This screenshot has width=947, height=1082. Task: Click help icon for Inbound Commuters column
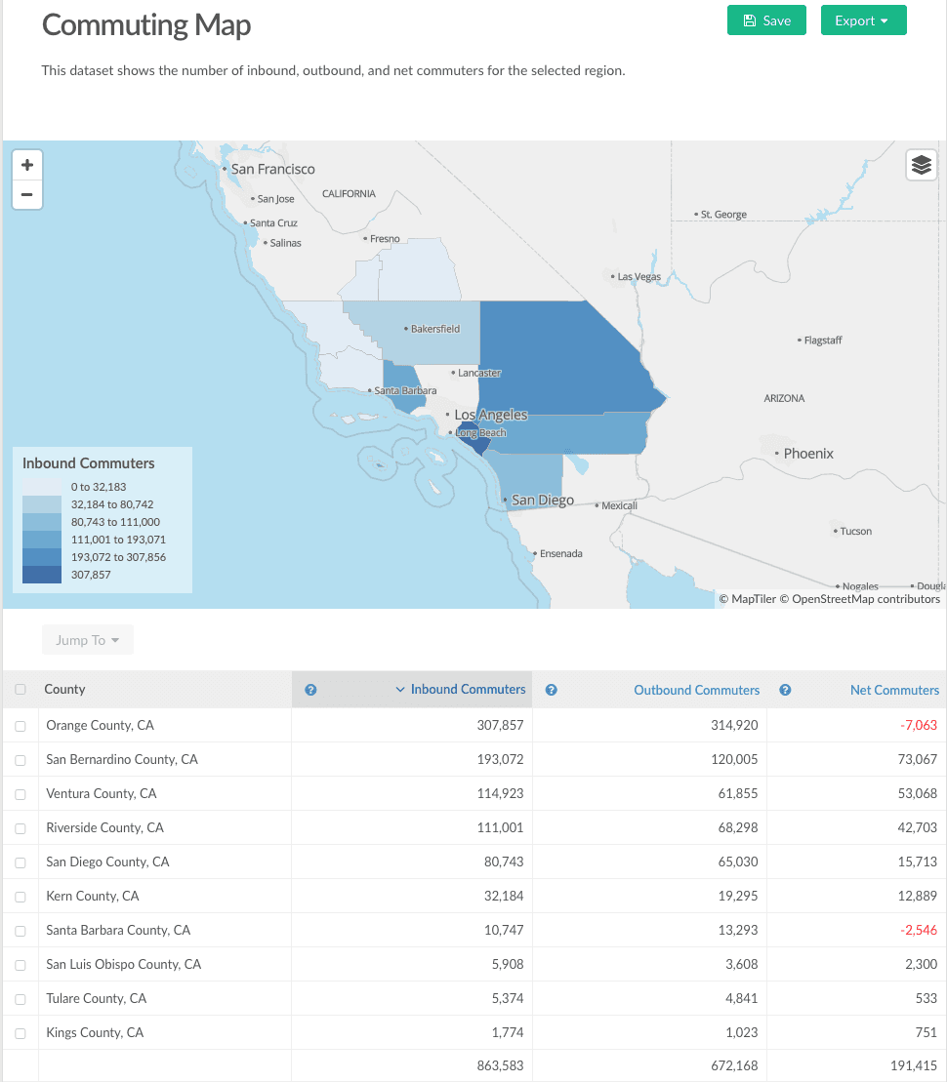(310, 690)
